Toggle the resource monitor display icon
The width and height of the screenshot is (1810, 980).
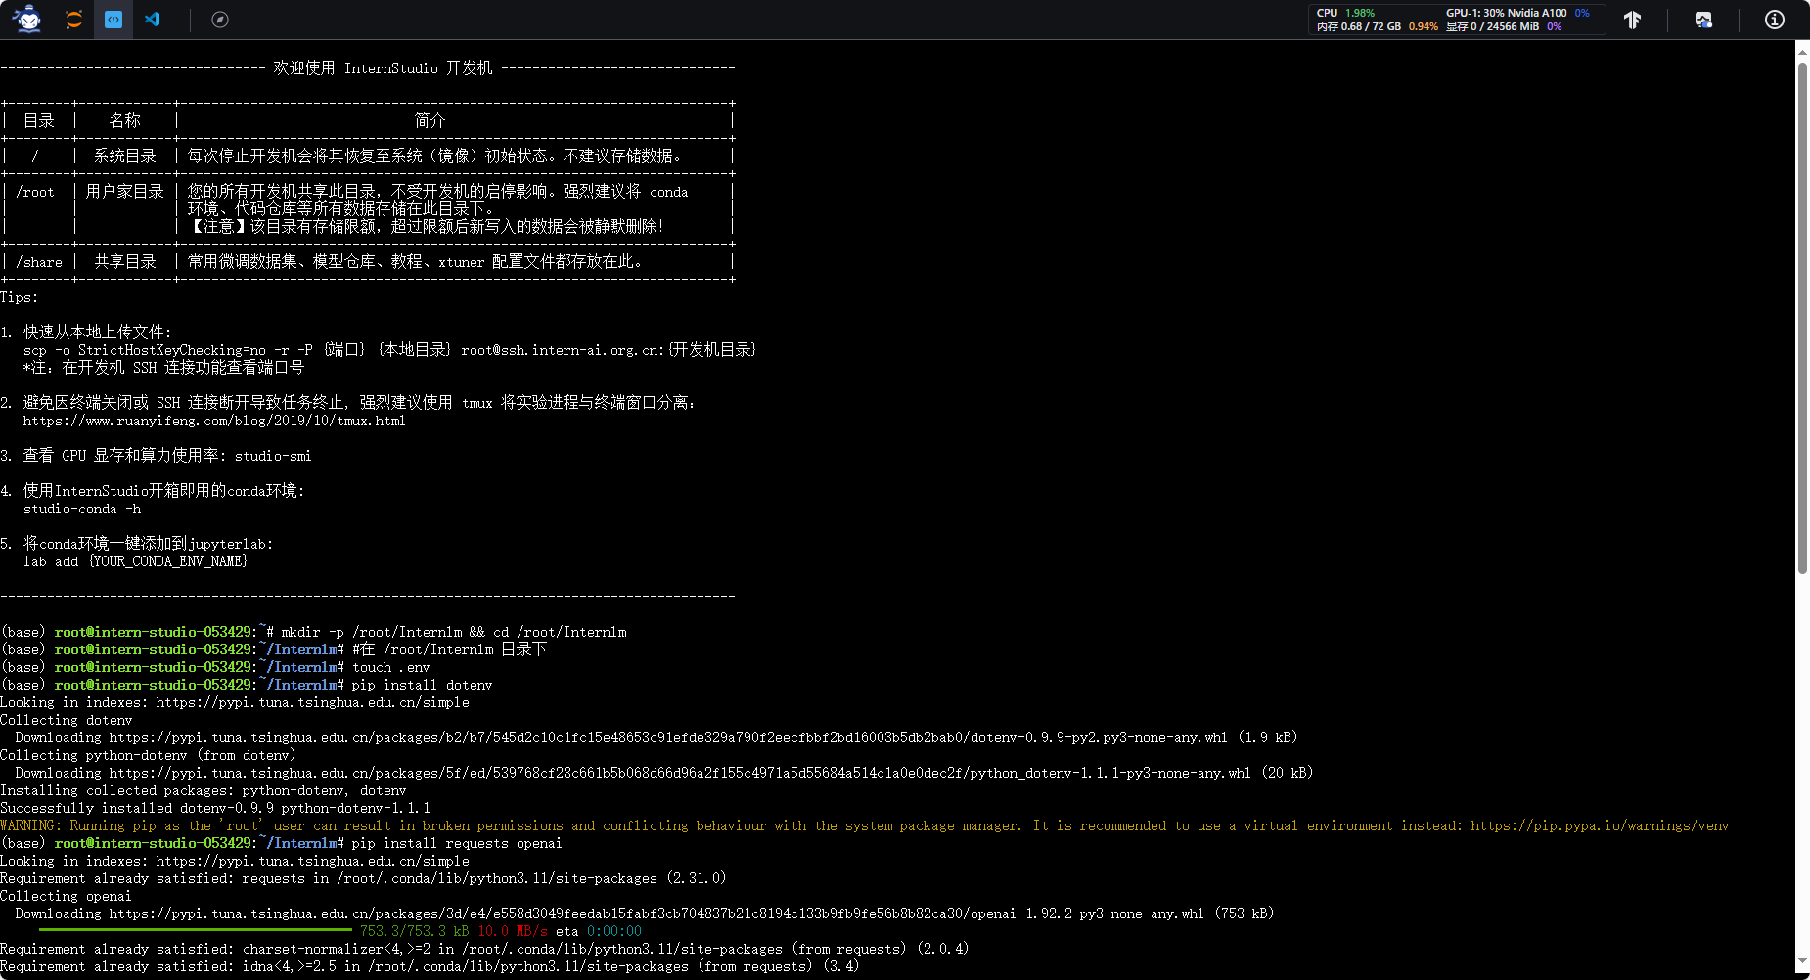pyautogui.click(x=1703, y=20)
